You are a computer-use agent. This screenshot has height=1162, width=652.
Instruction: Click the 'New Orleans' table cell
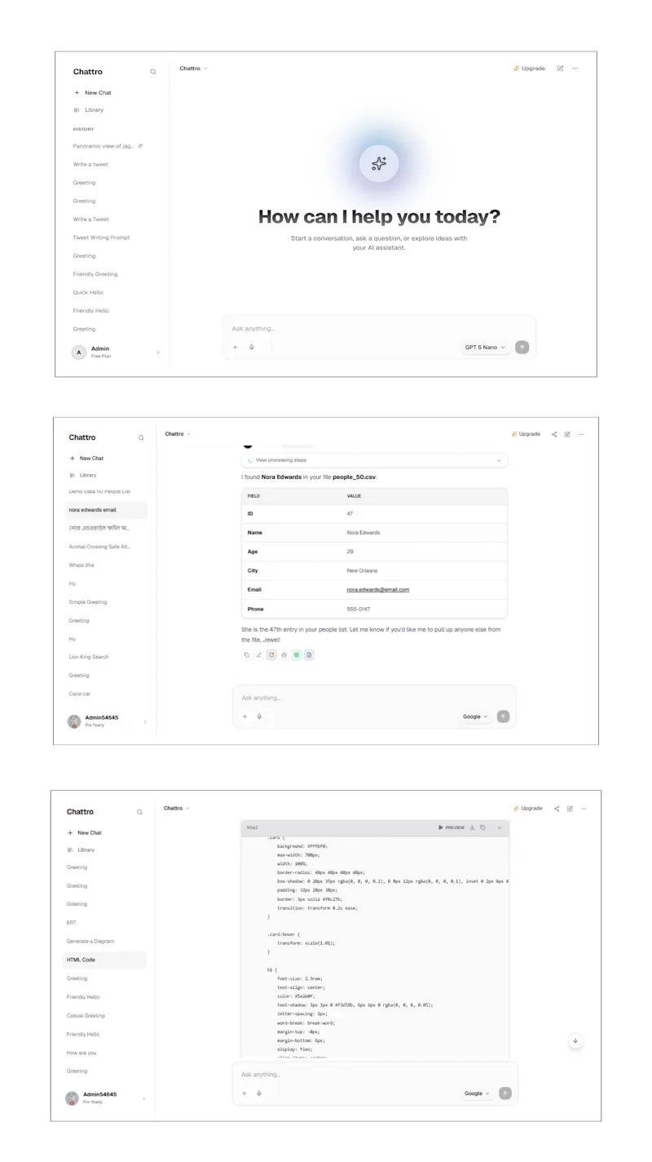click(362, 570)
